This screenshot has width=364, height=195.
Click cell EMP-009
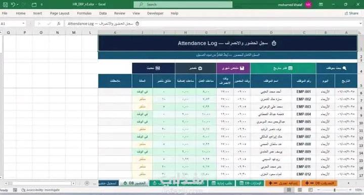click(x=304, y=152)
